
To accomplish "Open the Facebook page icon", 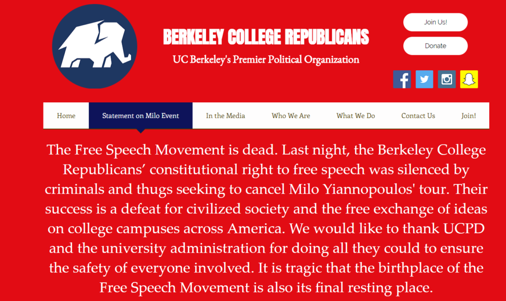I will coord(402,79).
